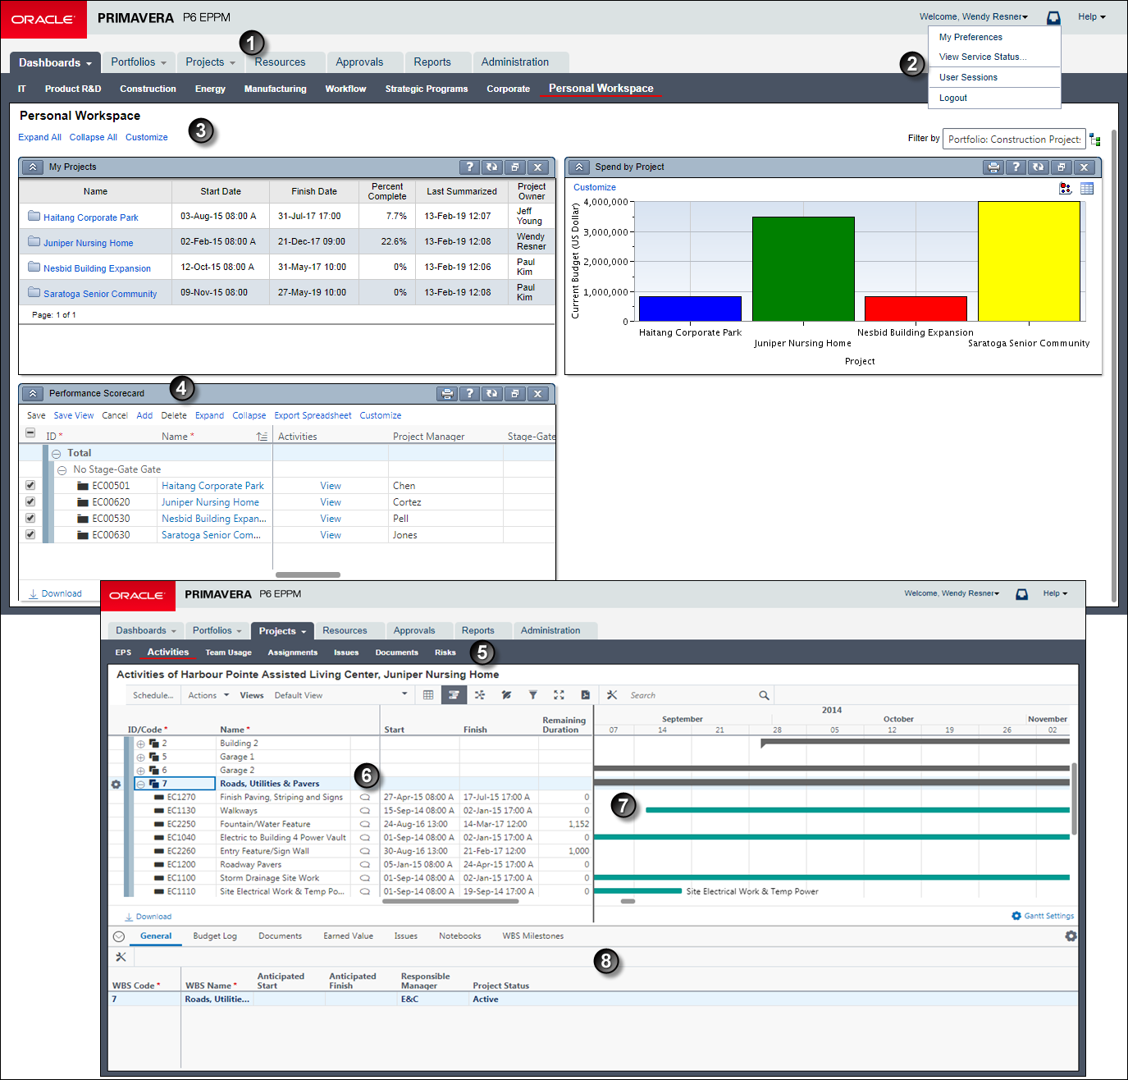Expand Garage 1 WBS row
The height and width of the screenshot is (1080, 1128).
click(x=140, y=757)
